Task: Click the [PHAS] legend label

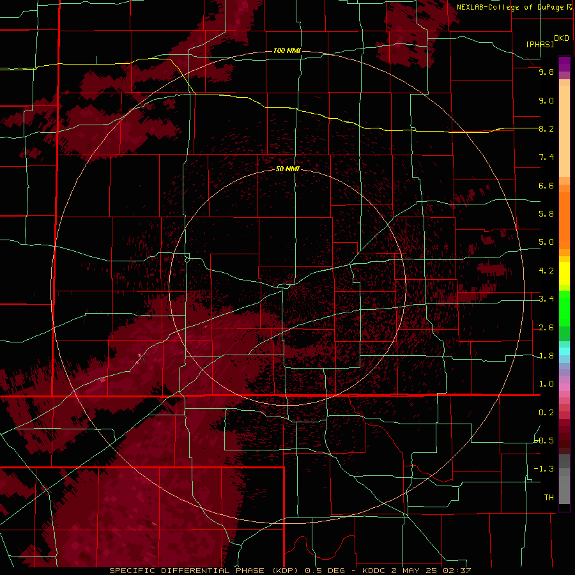Action: 540,44
